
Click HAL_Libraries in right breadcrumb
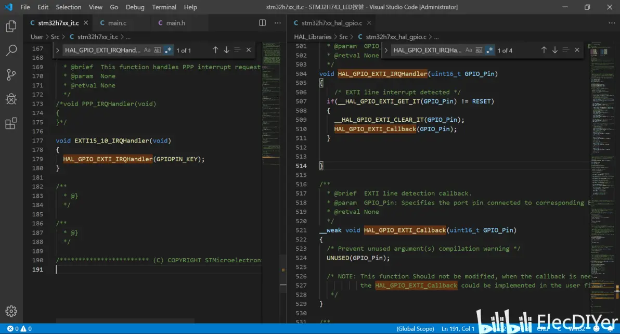click(313, 37)
